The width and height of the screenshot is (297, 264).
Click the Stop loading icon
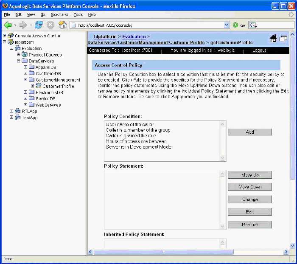[50, 25]
